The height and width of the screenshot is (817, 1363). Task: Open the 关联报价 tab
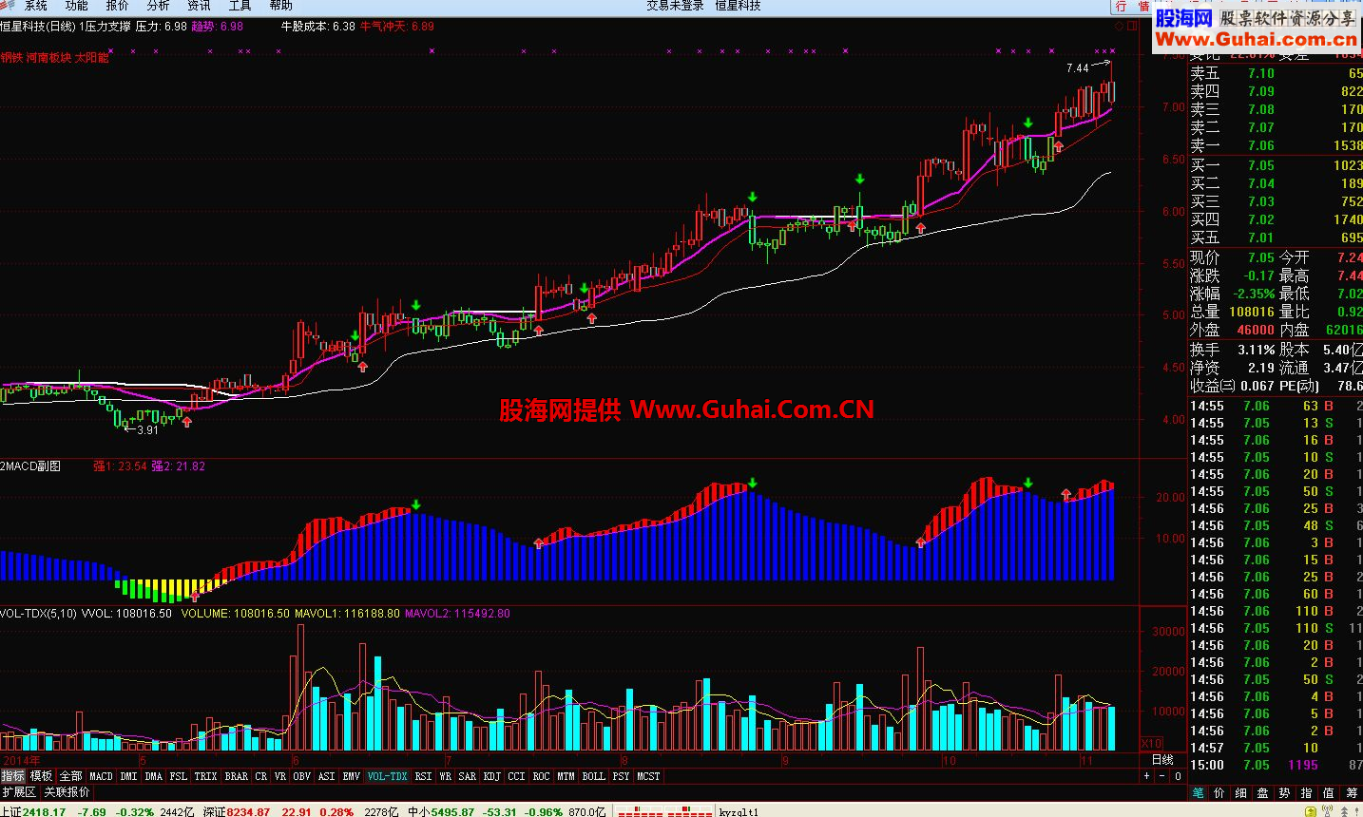[x=67, y=791]
